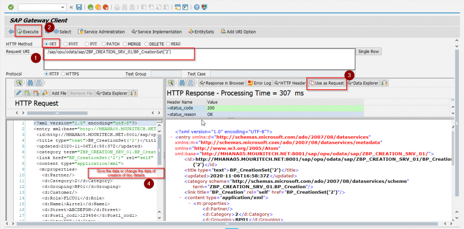Image resolution: width=464 pixels, height=229 pixels.
Task: Click the Add Header row icon with green plus
Action: 28,93
